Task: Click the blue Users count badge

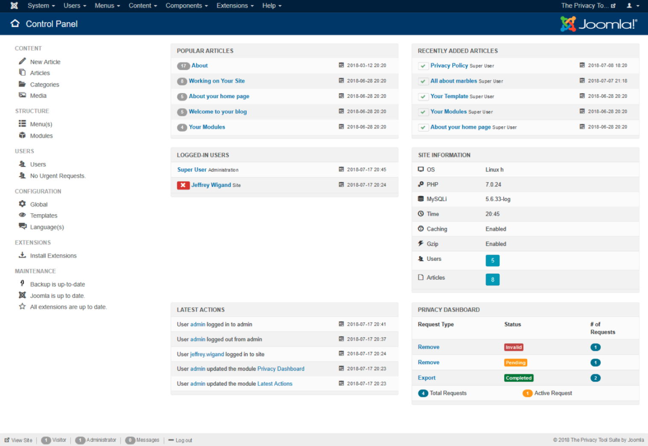Action: [492, 260]
